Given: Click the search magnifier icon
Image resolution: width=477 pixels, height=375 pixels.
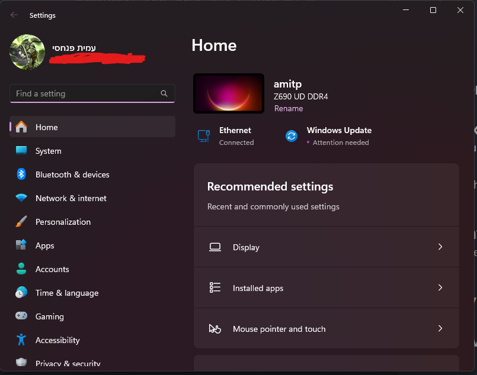Looking at the screenshot, I should click(164, 93).
